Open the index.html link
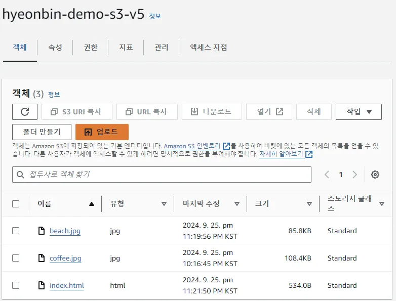 pyautogui.click(x=67, y=285)
